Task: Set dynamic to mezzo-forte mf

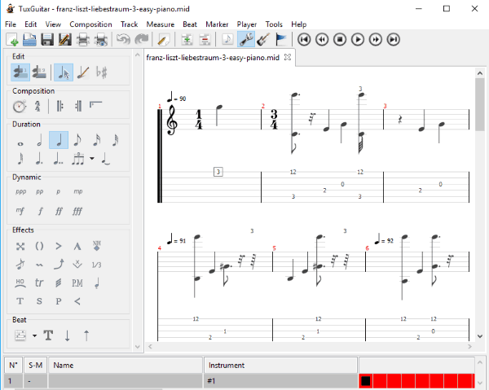Action: pos(20,211)
